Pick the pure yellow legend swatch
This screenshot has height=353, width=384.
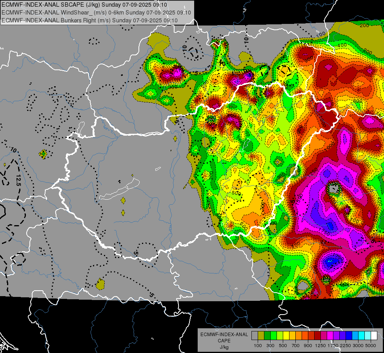point(286,336)
